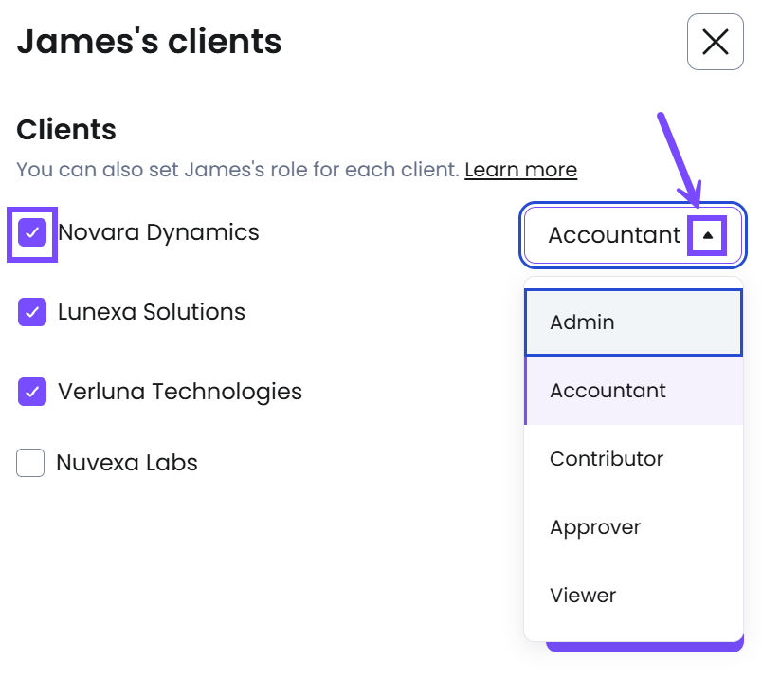
Task: Choose Contributor role option
Action: 634,459
